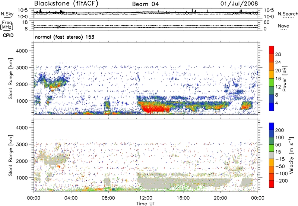Viewport: 298px width, 206px height.
Task: Click the CPID label
Action: pyautogui.click(x=8, y=35)
